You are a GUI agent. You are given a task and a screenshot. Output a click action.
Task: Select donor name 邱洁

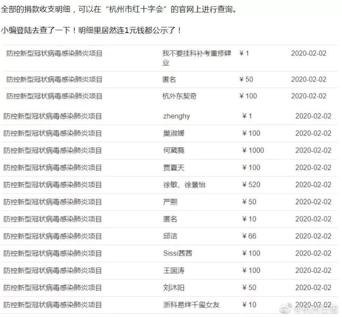coord(170,236)
